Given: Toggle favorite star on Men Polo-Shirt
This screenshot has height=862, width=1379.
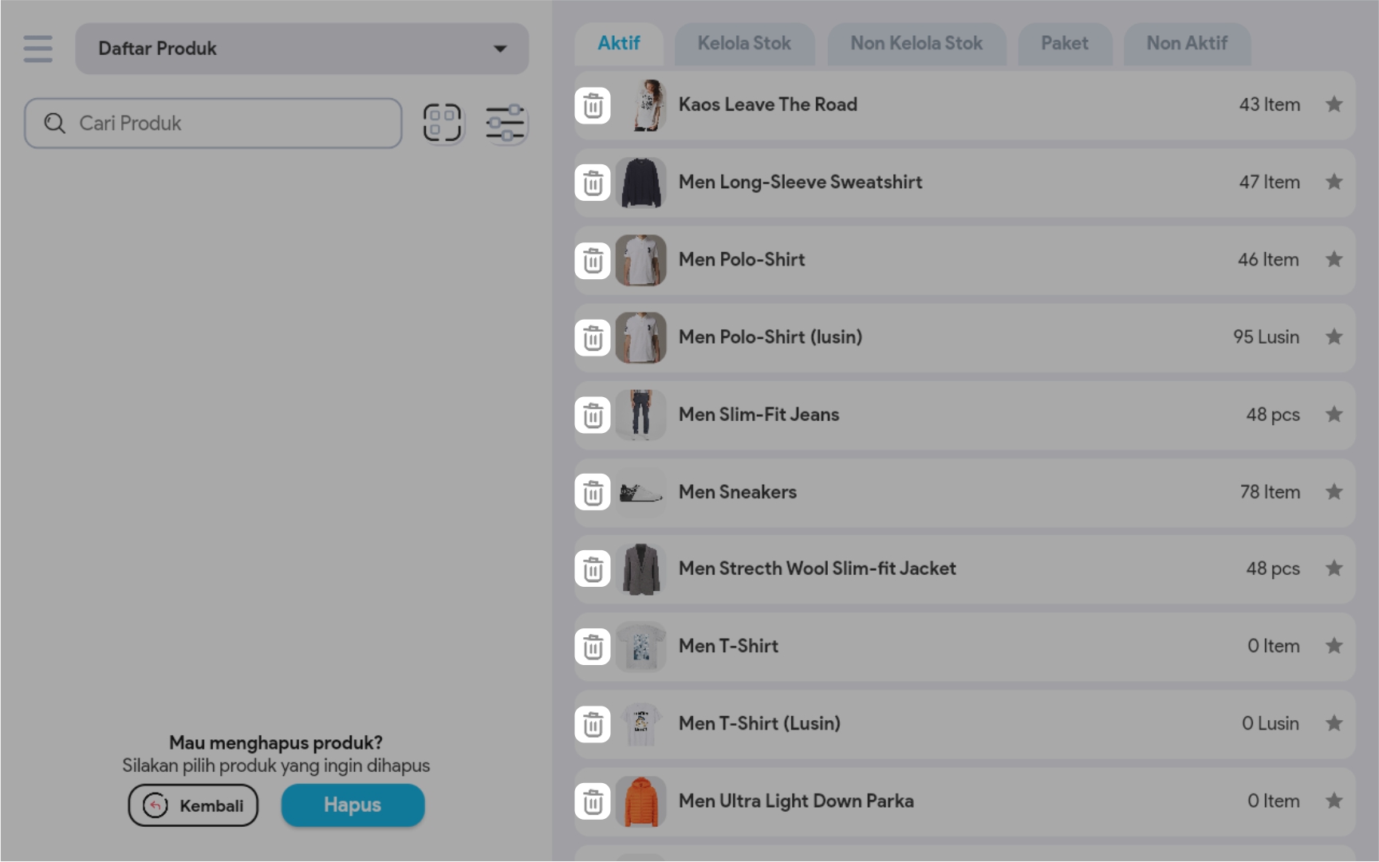Looking at the screenshot, I should [x=1334, y=259].
